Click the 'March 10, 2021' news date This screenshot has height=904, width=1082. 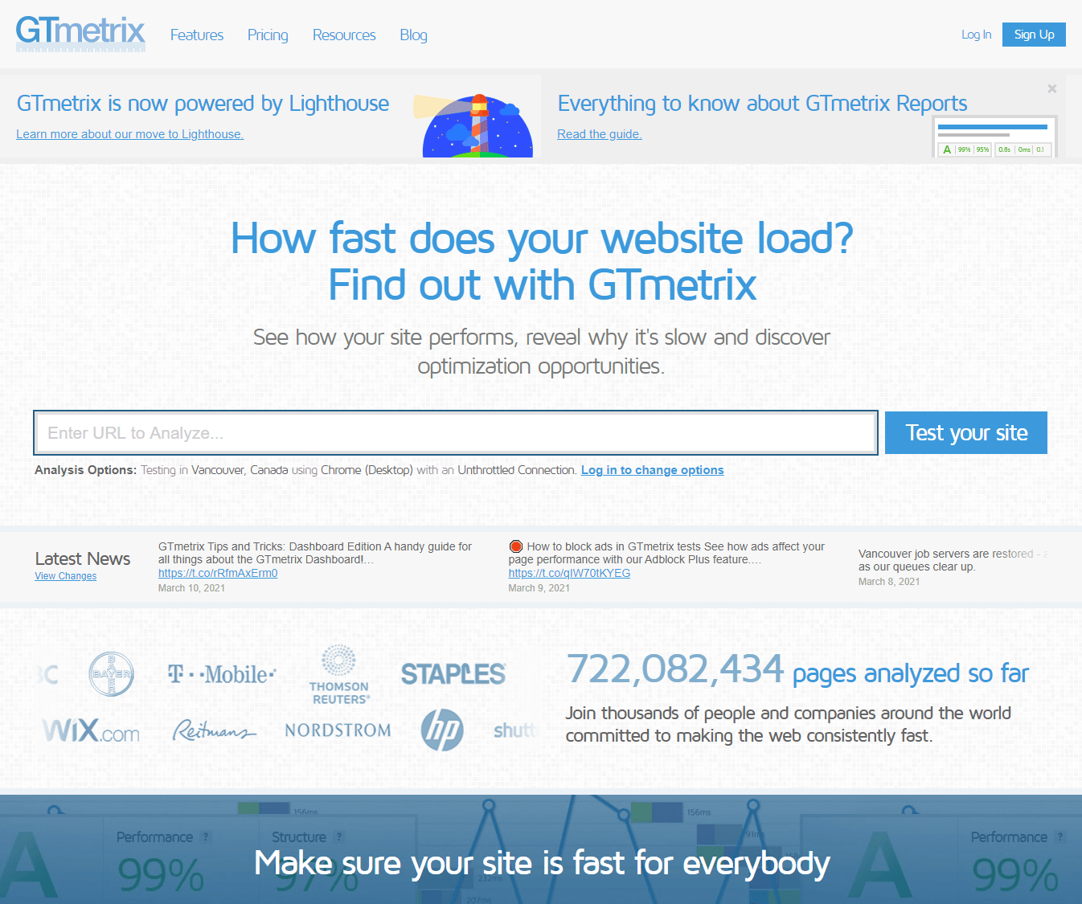pyautogui.click(x=191, y=588)
